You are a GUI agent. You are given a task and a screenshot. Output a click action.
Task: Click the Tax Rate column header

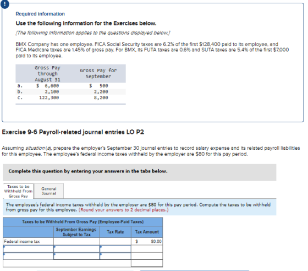[x=116, y=232]
